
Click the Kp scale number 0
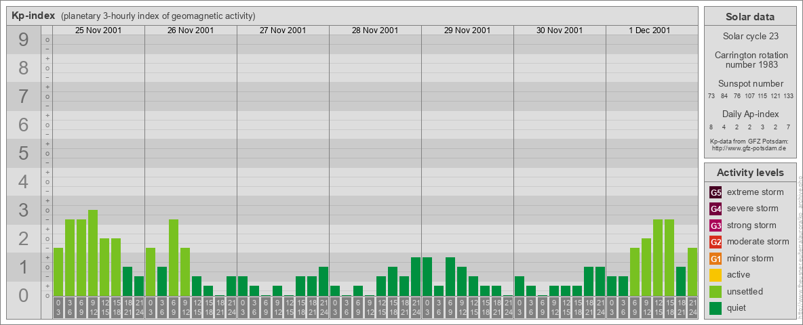coord(24,295)
